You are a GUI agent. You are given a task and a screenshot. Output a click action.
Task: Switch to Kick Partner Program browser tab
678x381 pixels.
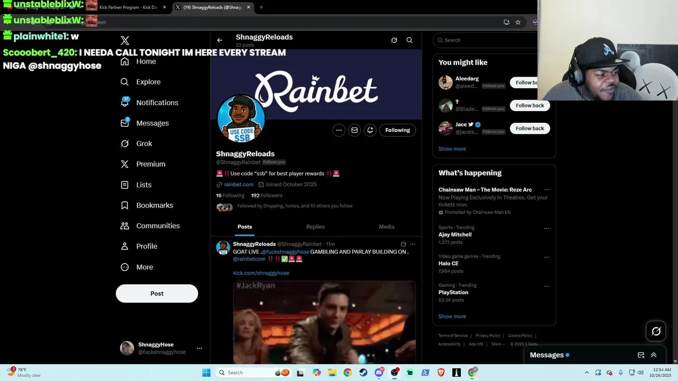(129, 7)
